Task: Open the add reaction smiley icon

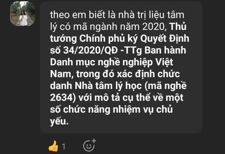Action: point(89,145)
